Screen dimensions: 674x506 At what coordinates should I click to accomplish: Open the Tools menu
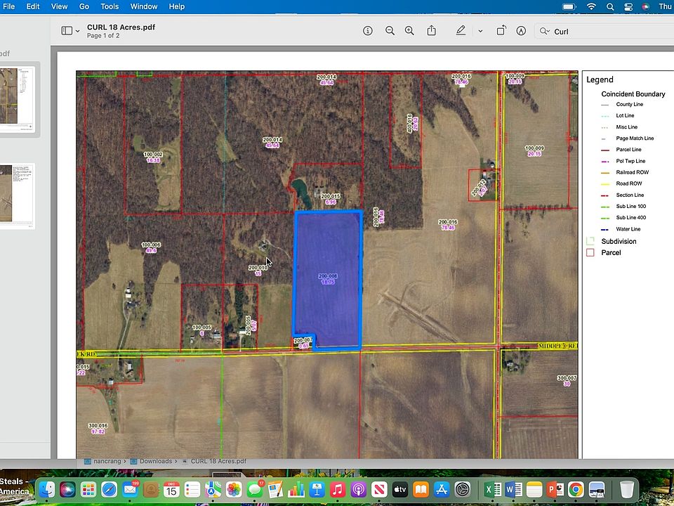[x=110, y=6]
